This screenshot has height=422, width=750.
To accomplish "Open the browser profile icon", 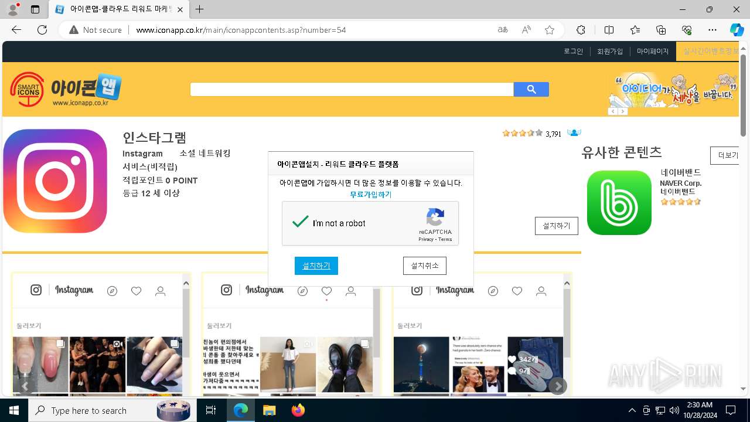I will (12, 9).
